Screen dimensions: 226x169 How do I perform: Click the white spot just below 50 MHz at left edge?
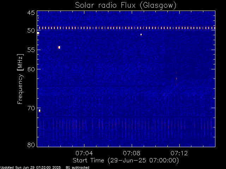38,33
